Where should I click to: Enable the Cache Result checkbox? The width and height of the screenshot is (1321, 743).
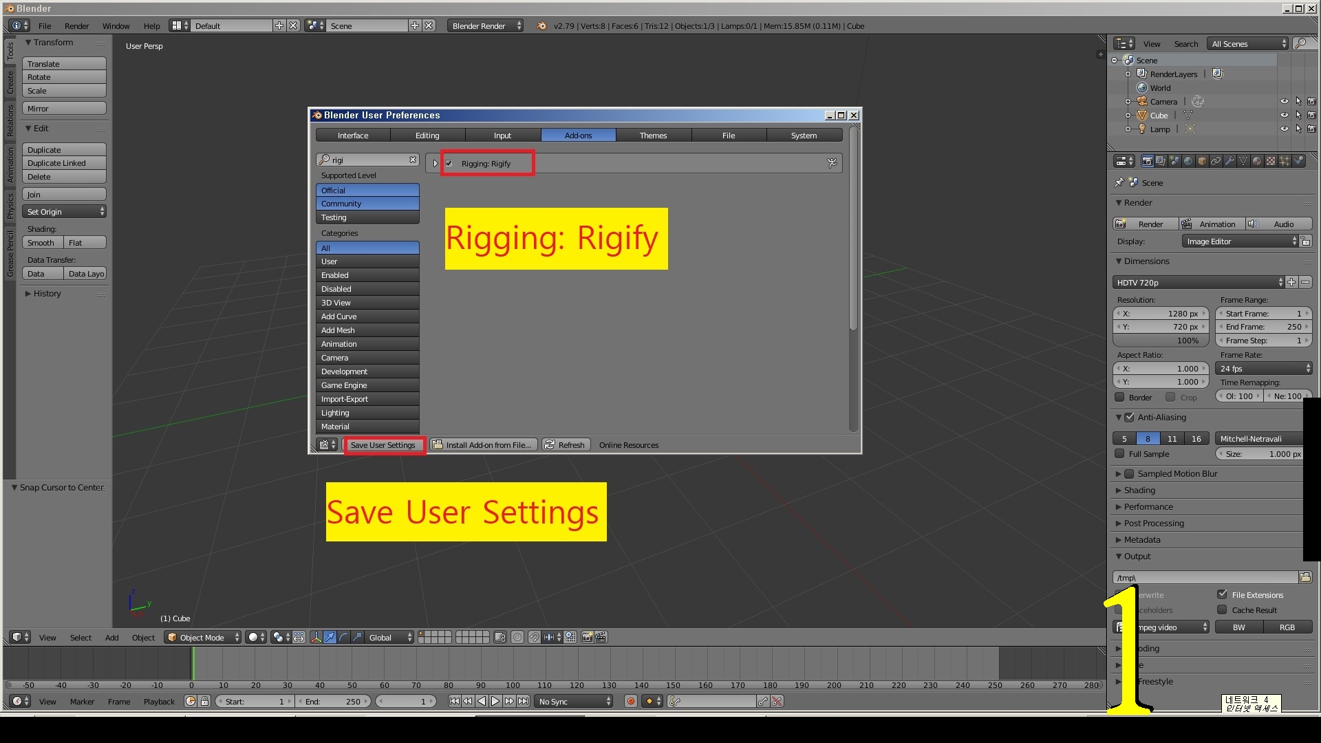(x=1222, y=610)
